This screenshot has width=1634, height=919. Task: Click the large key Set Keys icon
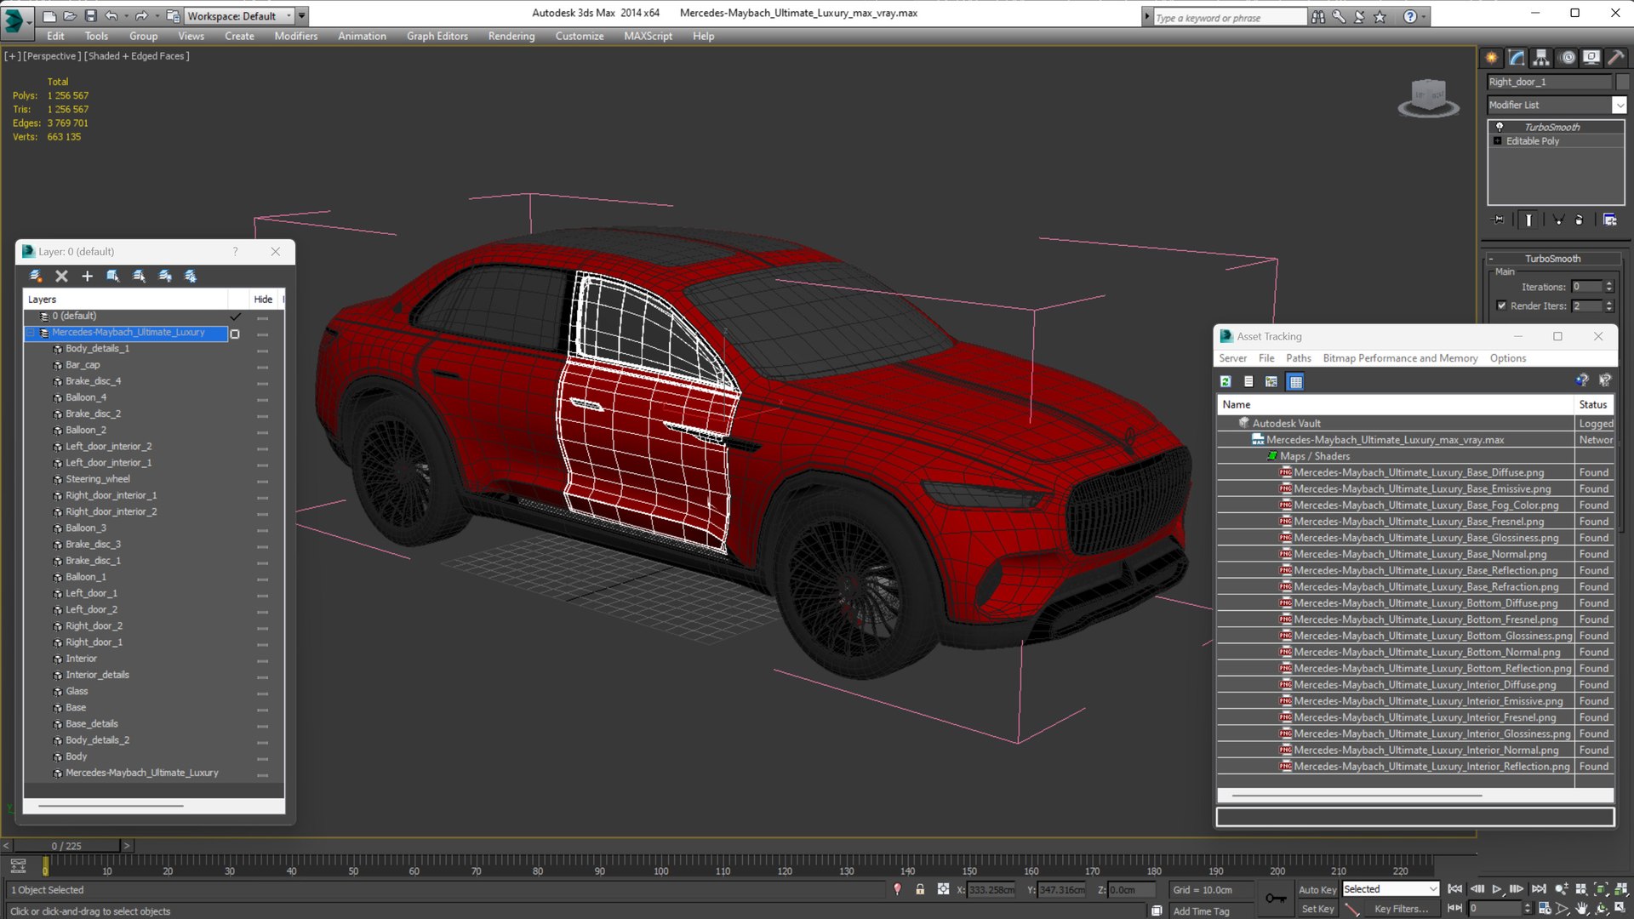point(1276,899)
